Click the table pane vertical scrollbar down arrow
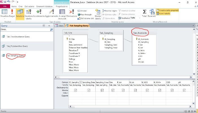Viewport: 198px width, 113px height. point(194,74)
